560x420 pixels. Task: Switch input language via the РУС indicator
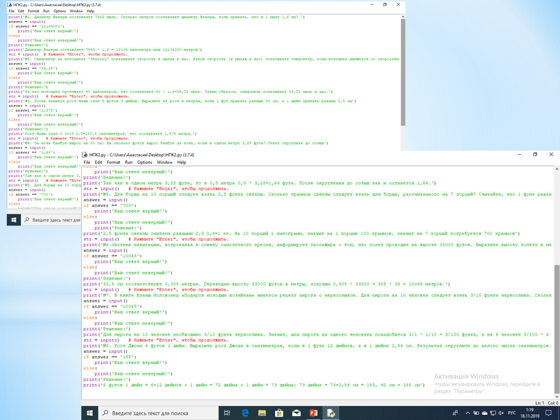pos(512,413)
